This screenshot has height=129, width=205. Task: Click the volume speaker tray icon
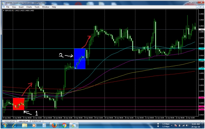187,126
